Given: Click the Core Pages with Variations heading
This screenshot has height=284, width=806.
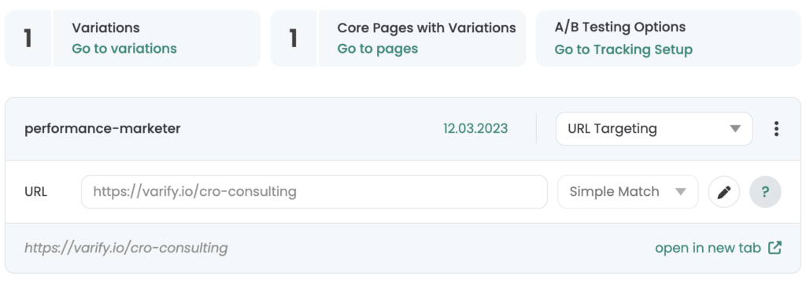Looking at the screenshot, I should click(426, 28).
